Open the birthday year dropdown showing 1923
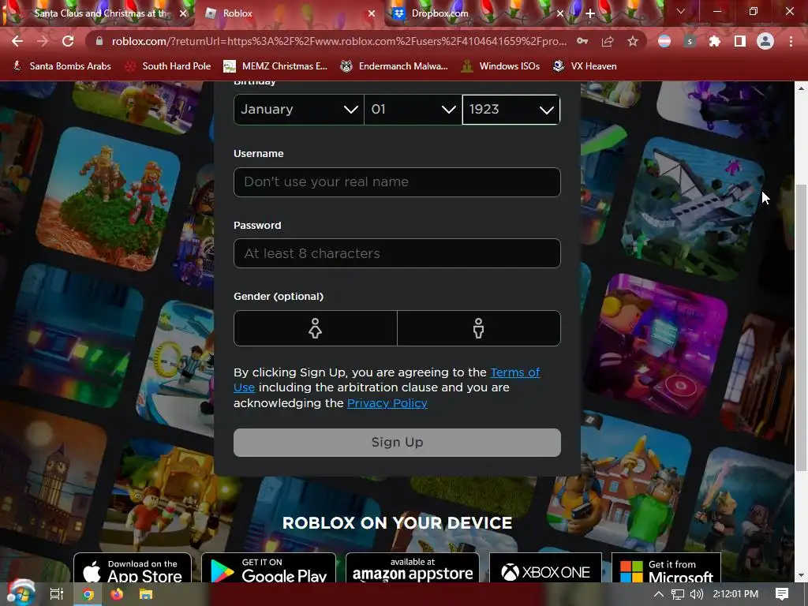The image size is (808, 606). click(x=511, y=109)
